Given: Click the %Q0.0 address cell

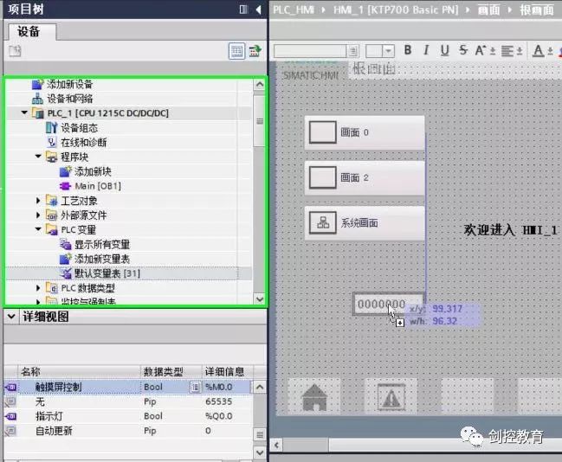Looking at the screenshot, I should tap(227, 416).
